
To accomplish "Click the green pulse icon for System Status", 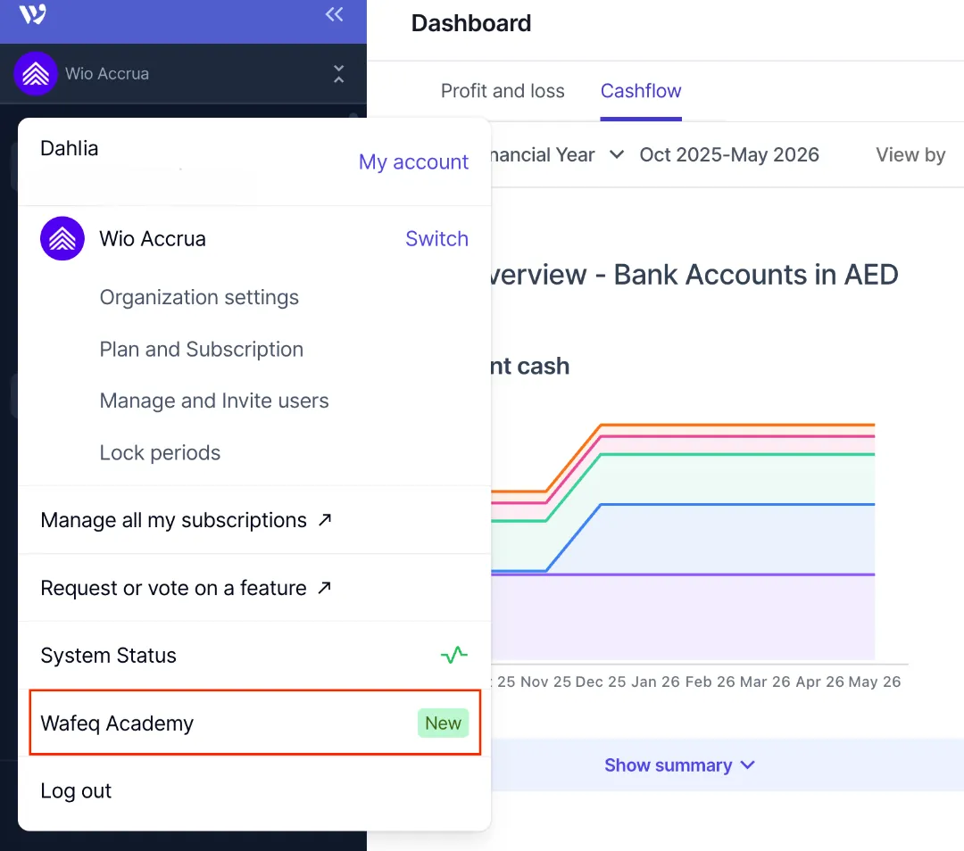I will pos(454,655).
